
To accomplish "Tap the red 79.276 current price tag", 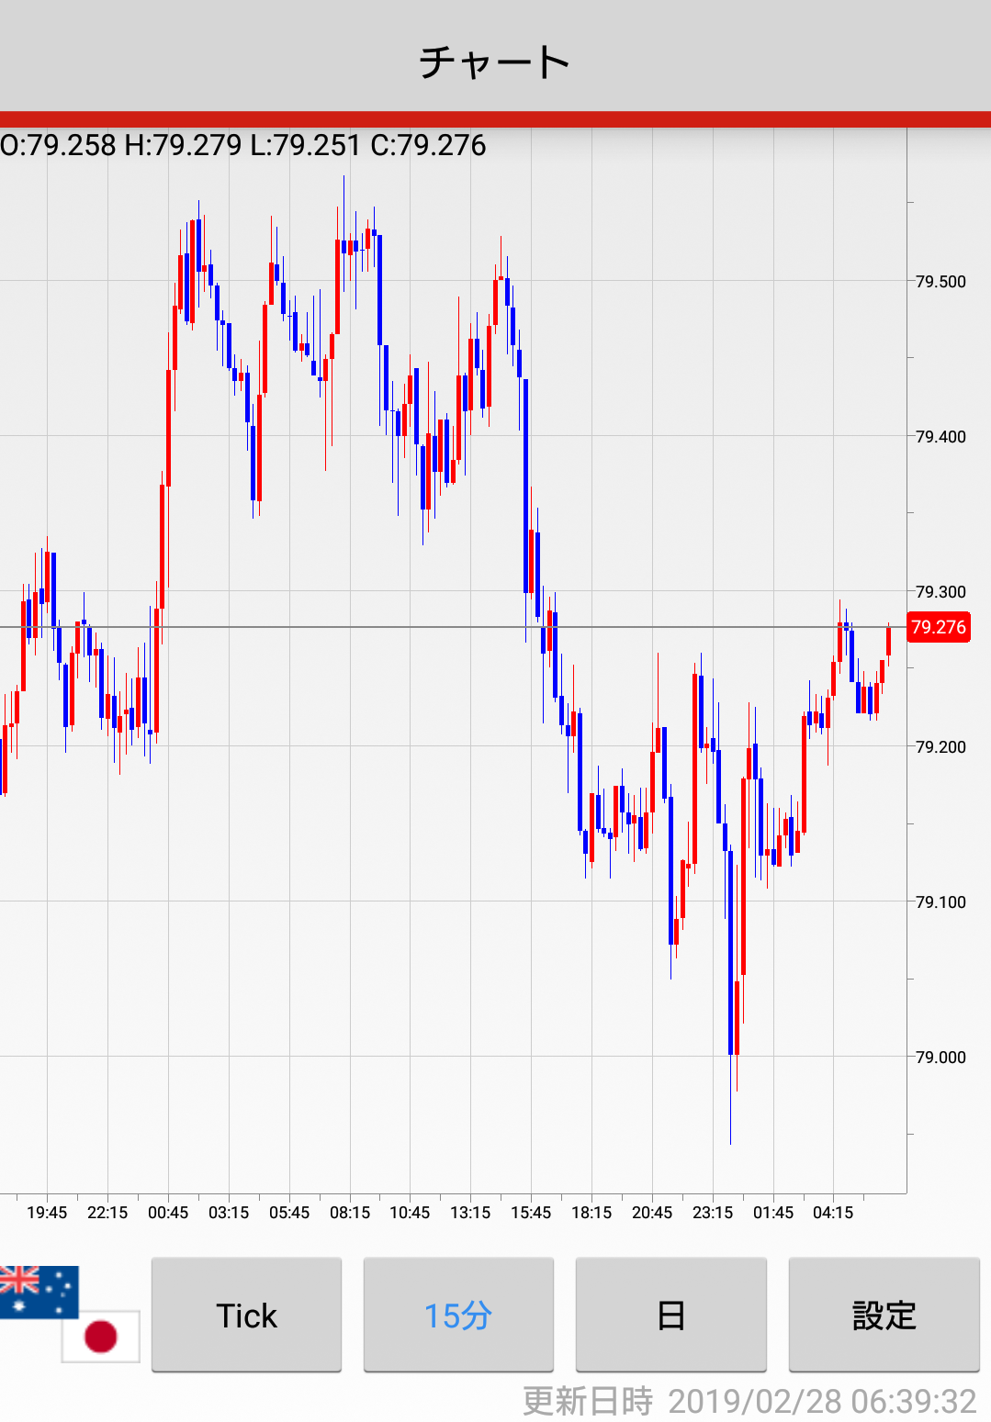I will point(938,627).
